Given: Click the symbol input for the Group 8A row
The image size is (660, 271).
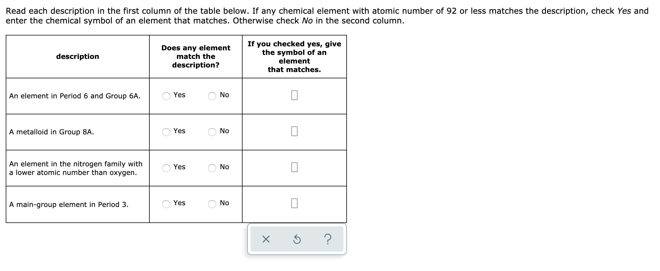Looking at the screenshot, I should pyautogui.click(x=294, y=132).
